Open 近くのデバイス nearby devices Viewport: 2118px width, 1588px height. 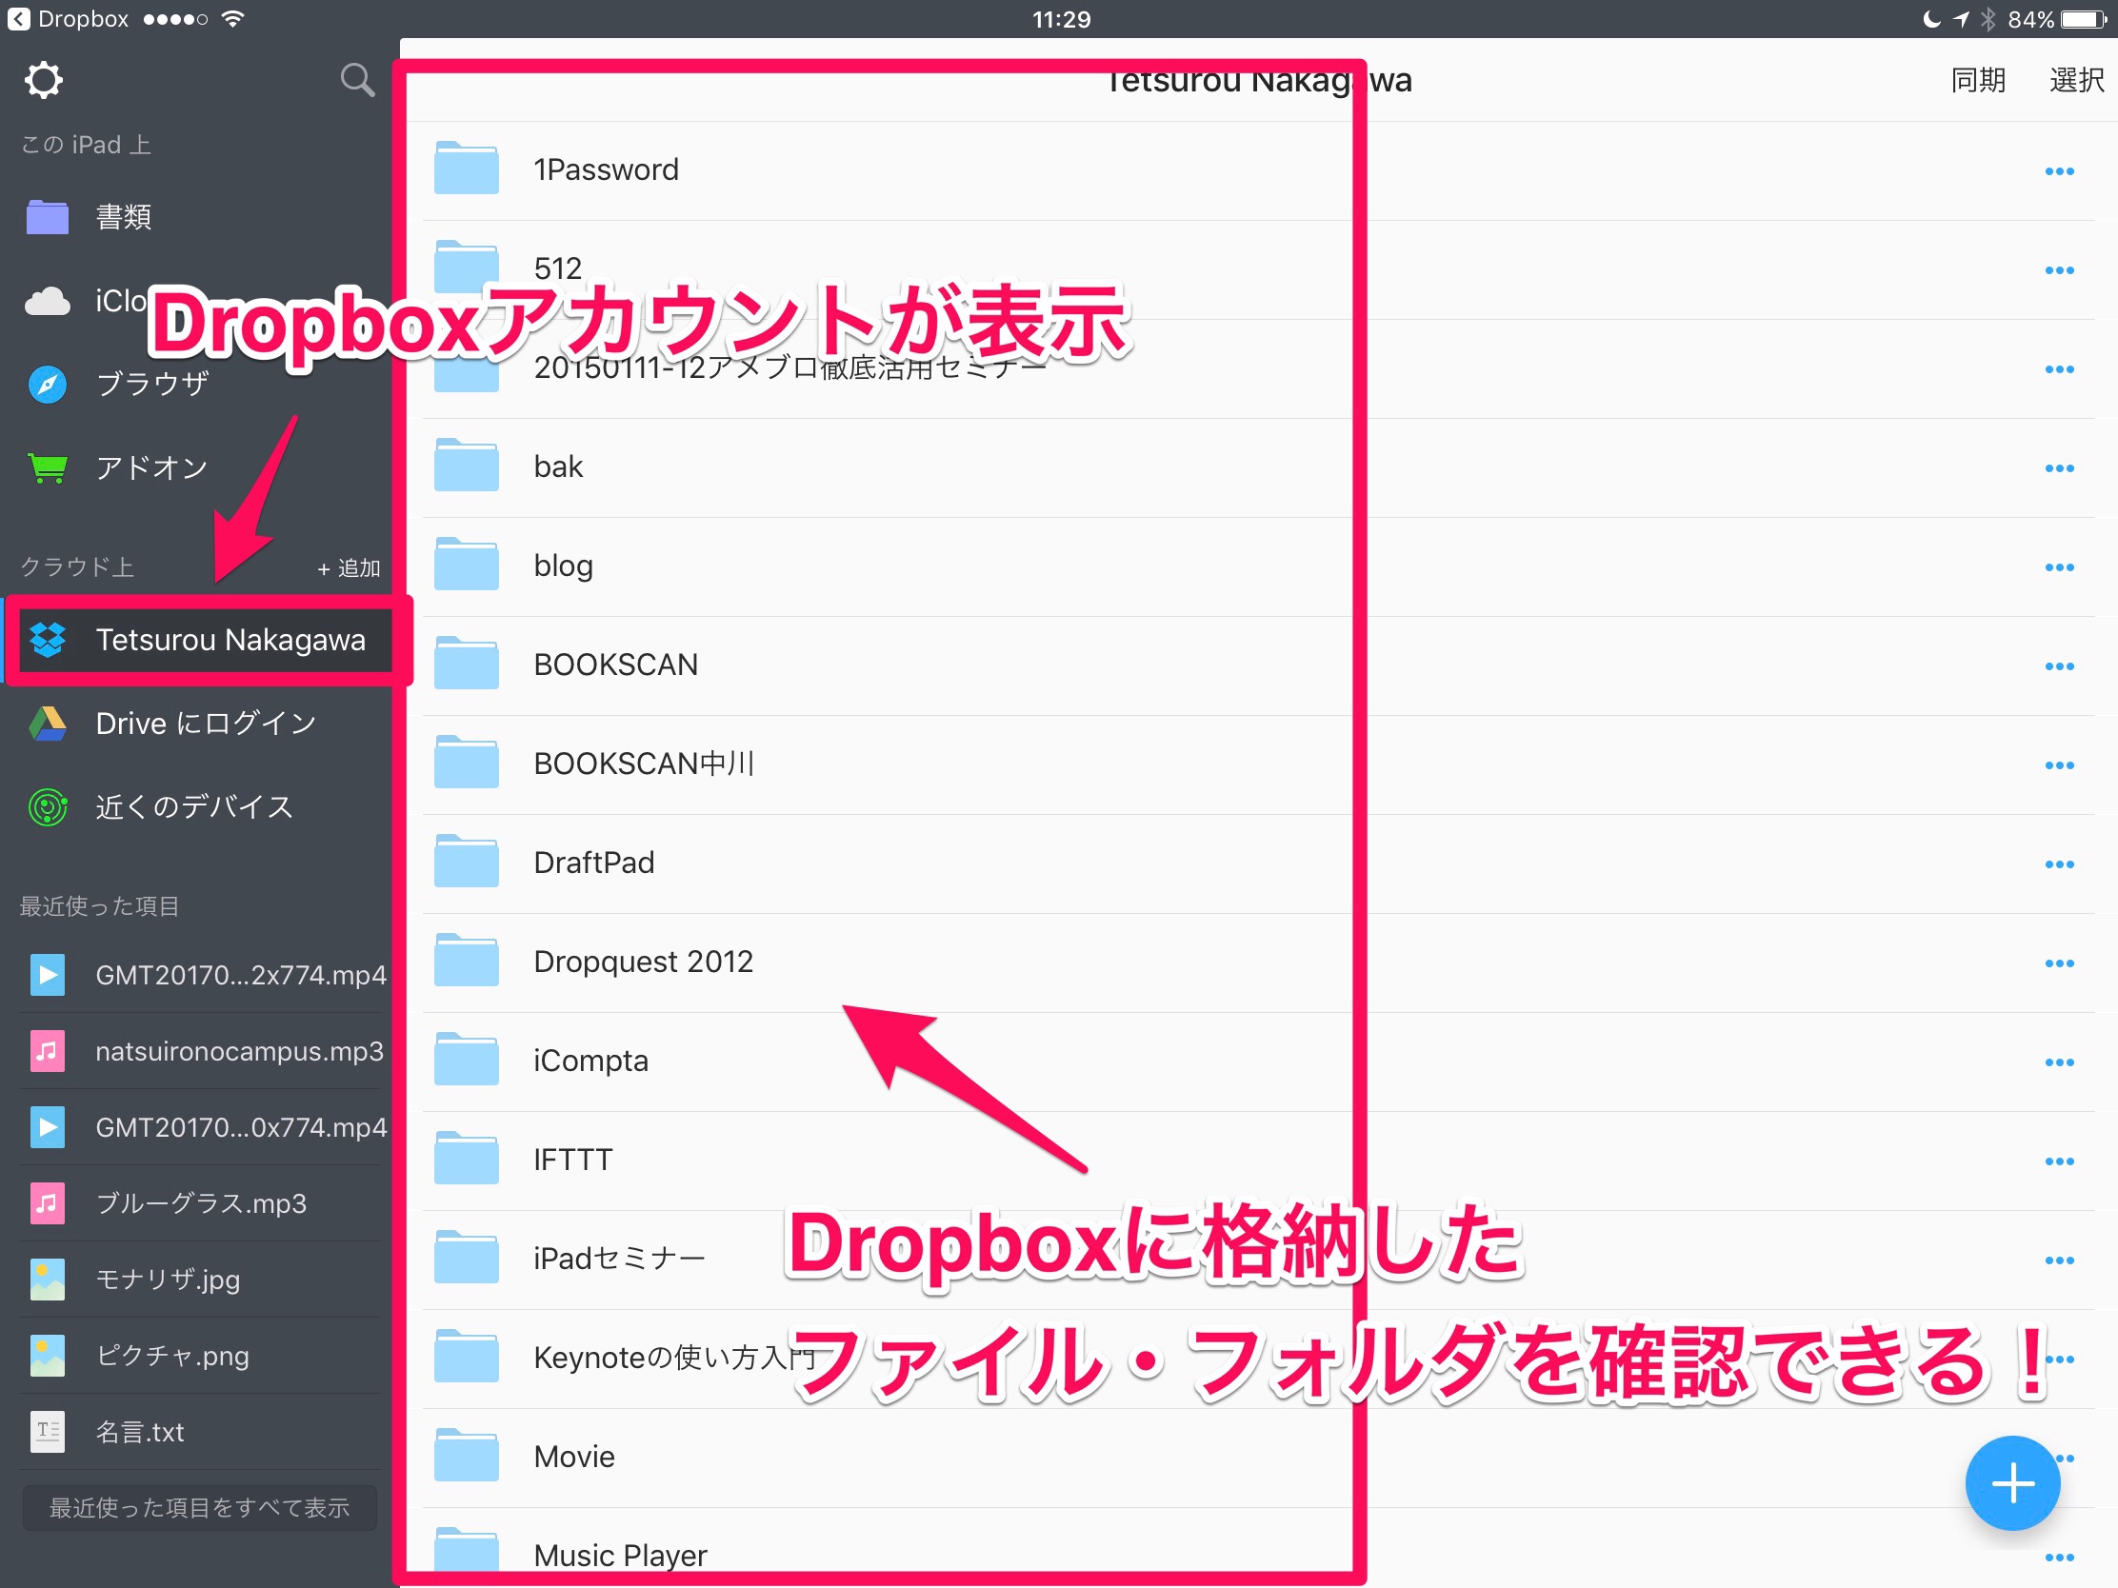coord(192,807)
